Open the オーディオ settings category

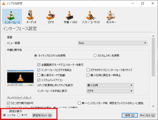point(31,17)
